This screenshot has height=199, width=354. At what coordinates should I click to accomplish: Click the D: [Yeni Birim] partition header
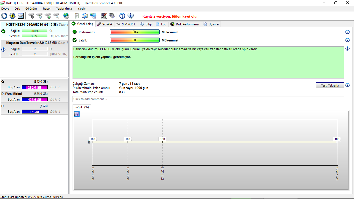click(34, 94)
